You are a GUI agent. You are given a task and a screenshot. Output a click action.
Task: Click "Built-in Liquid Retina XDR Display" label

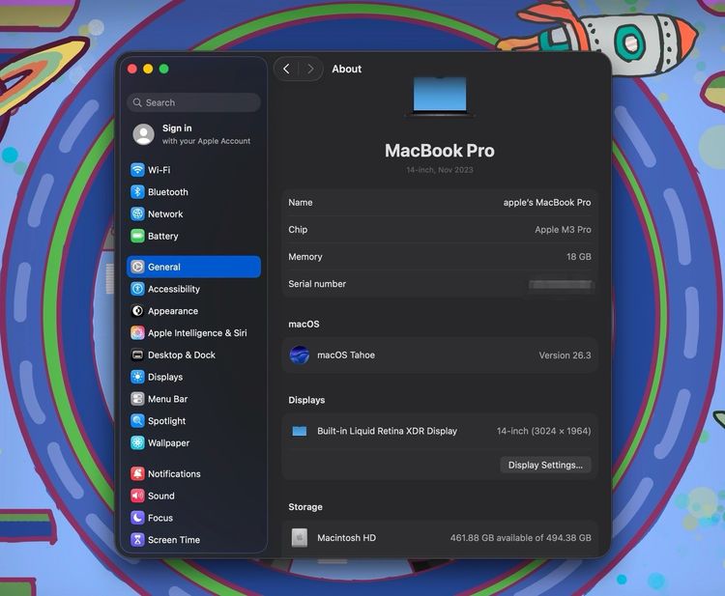(387, 431)
